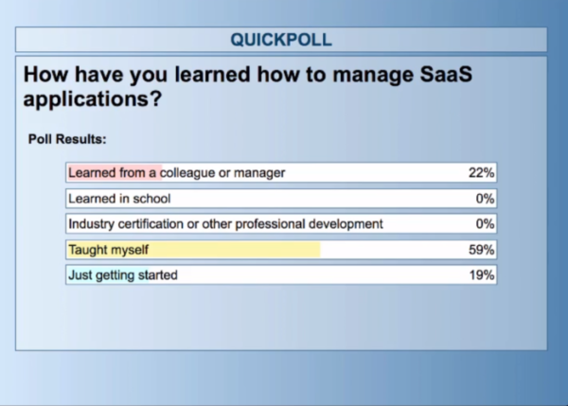Click the 0% value for 'Learned in school'
568x406 pixels.
(x=485, y=199)
